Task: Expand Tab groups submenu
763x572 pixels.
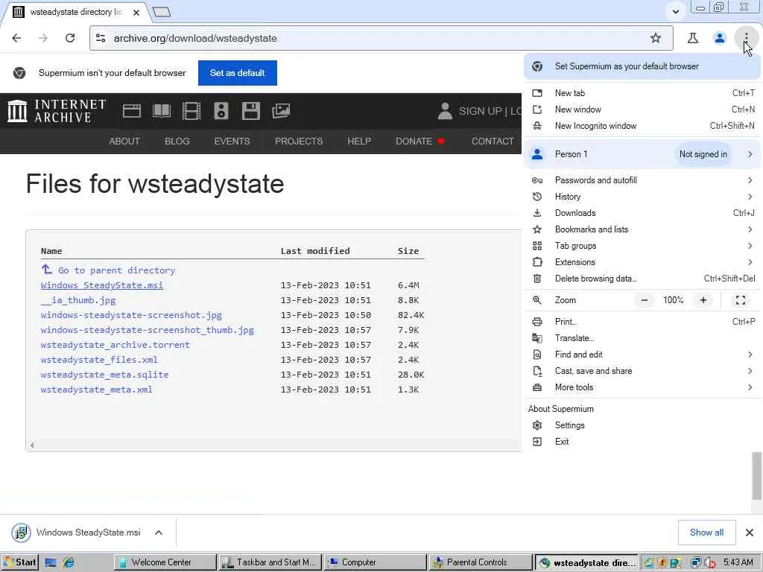Action: [x=642, y=246]
